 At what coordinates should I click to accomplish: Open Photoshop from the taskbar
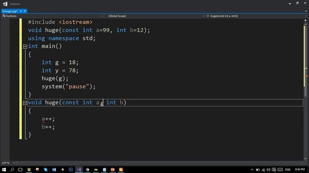click(71, 170)
